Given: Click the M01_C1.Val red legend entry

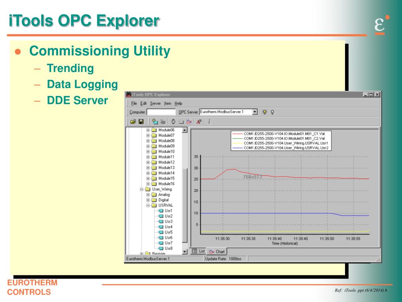Looking at the screenshot, I should coord(278,134).
